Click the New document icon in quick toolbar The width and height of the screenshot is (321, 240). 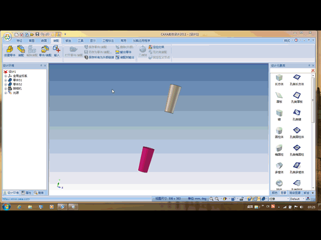(17, 34)
